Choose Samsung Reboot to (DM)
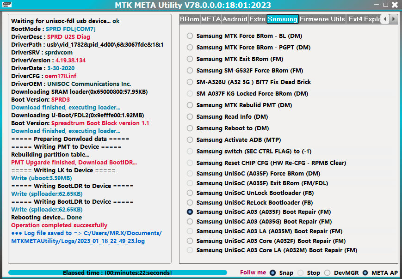Image resolution: width=402 pixels, height=279 pixels. coord(190,128)
